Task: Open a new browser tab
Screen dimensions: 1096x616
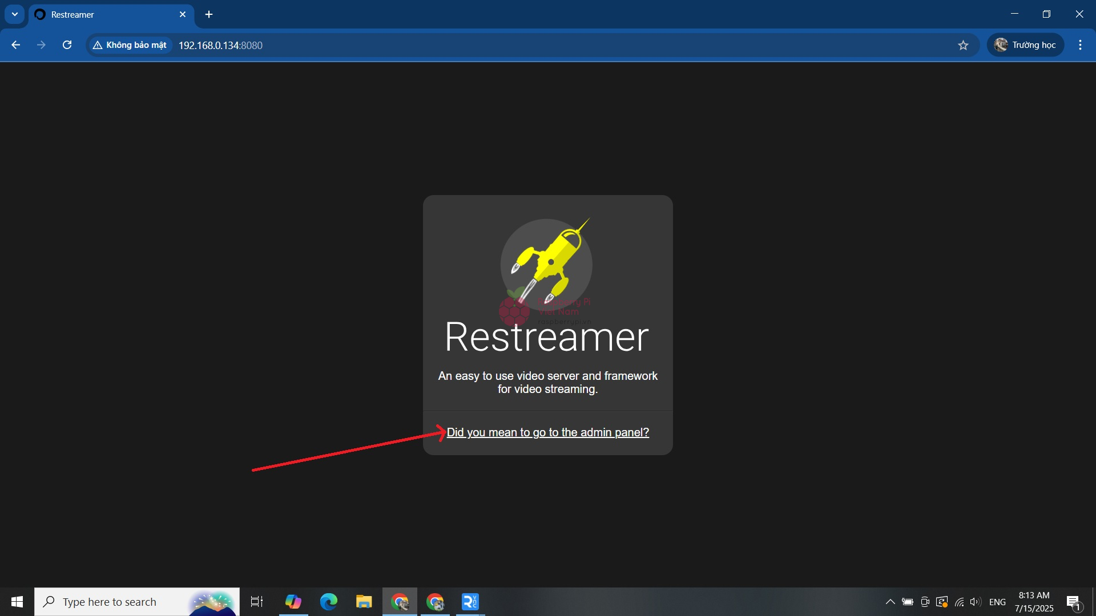Action: [x=209, y=14]
